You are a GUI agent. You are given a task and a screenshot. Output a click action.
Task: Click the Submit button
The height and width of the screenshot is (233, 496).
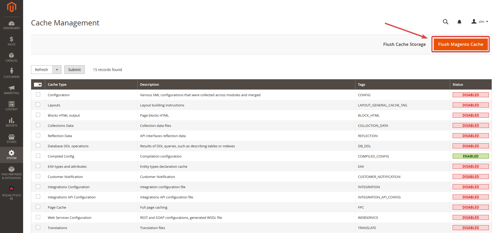(75, 70)
